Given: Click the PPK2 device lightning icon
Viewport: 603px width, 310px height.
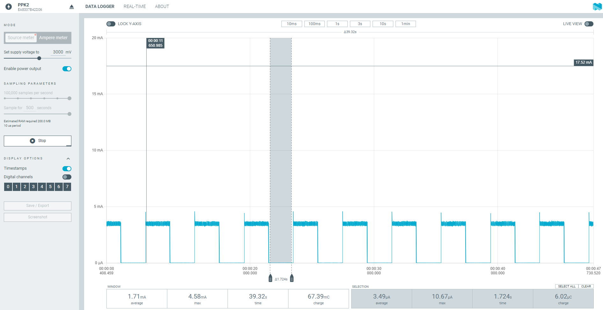Looking at the screenshot, I should (9, 7).
